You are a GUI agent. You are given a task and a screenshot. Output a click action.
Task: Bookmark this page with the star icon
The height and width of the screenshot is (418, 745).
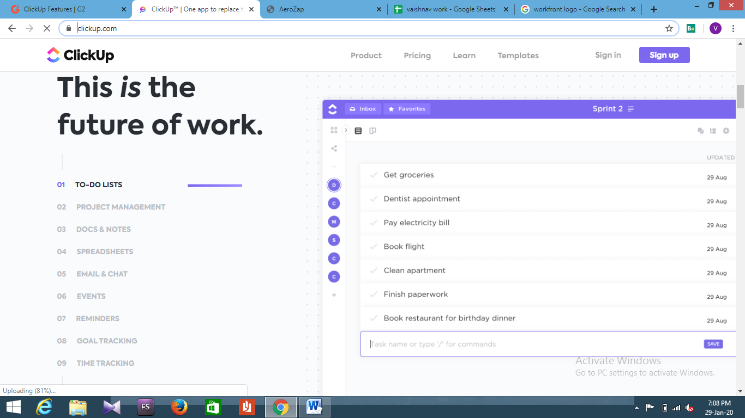[669, 28]
